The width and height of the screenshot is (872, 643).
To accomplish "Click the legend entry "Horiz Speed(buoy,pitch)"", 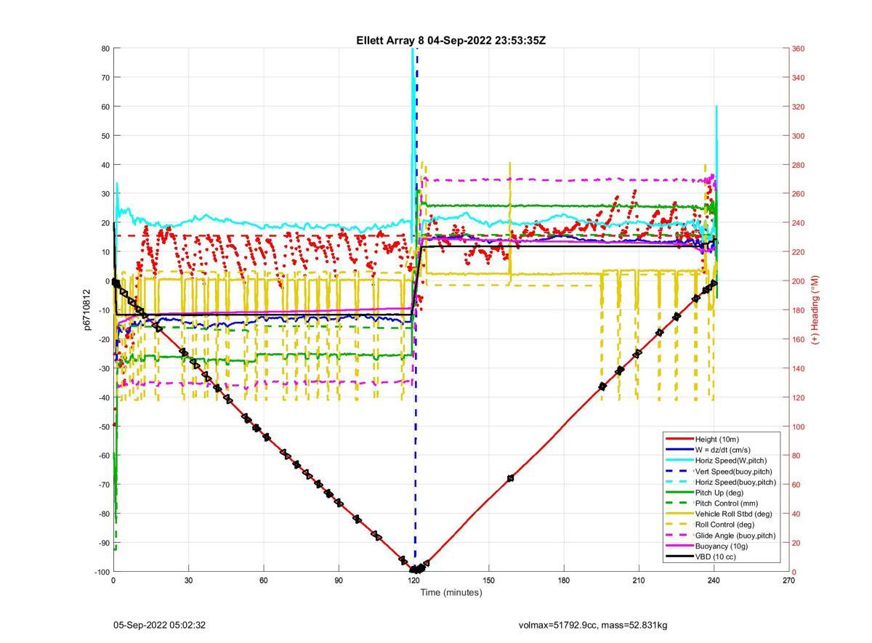I will [735, 482].
